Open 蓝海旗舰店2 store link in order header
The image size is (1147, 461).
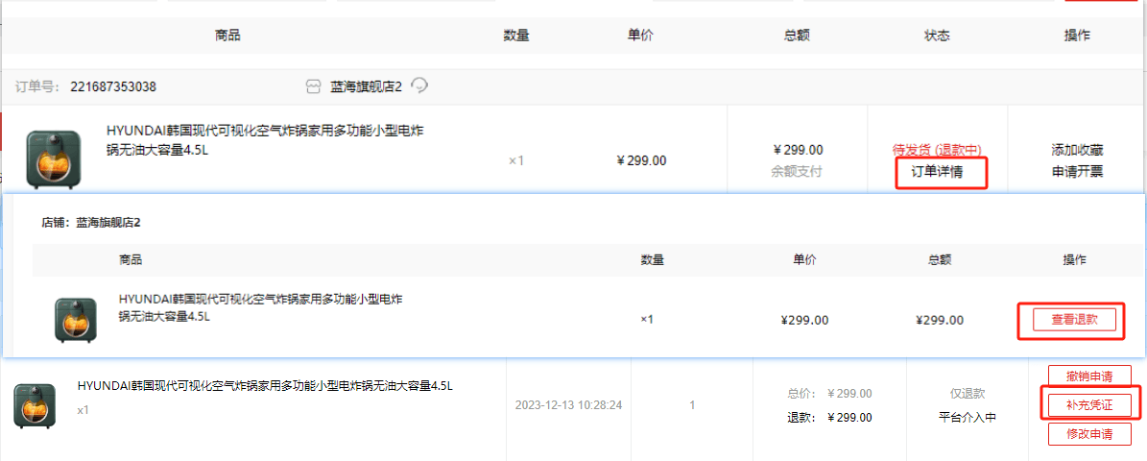[x=366, y=87]
